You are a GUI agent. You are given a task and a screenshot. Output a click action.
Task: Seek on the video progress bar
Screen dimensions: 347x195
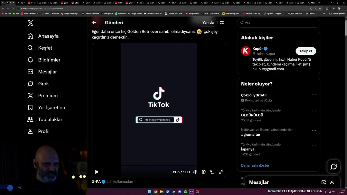tap(159, 165)
